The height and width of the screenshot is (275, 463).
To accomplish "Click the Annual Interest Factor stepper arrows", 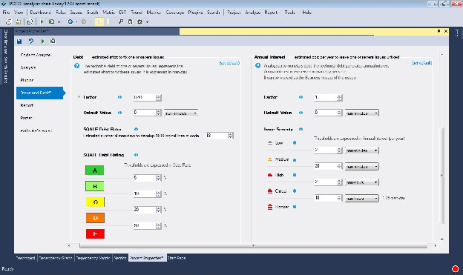I will [340, 97].
